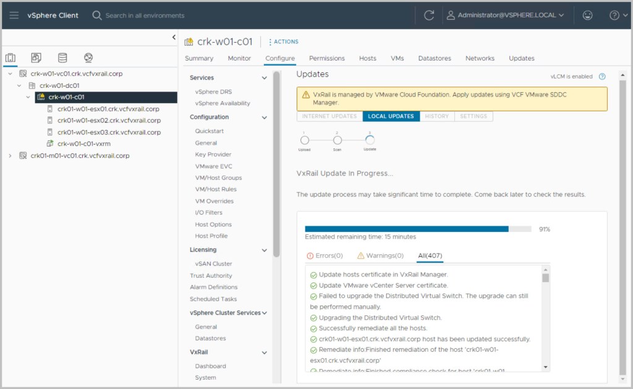This screenshot has width=633, height=389.
Task: Expand crk01-m01-vc01.crk.vcfvxrail.corp tree node
Action: 10,156
